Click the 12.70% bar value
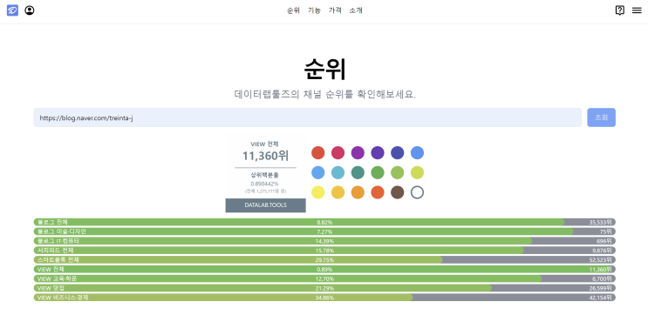648x315 pixels. [x=324, y=278]
